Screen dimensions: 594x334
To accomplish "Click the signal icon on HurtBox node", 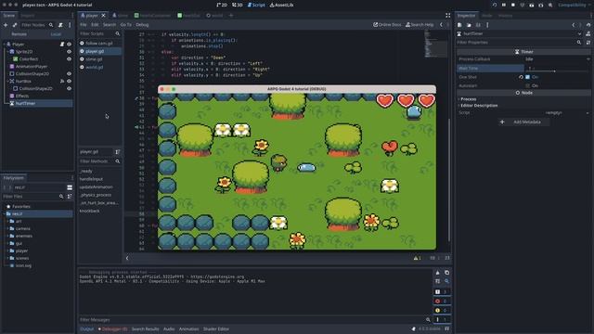I will coord(62,81).
